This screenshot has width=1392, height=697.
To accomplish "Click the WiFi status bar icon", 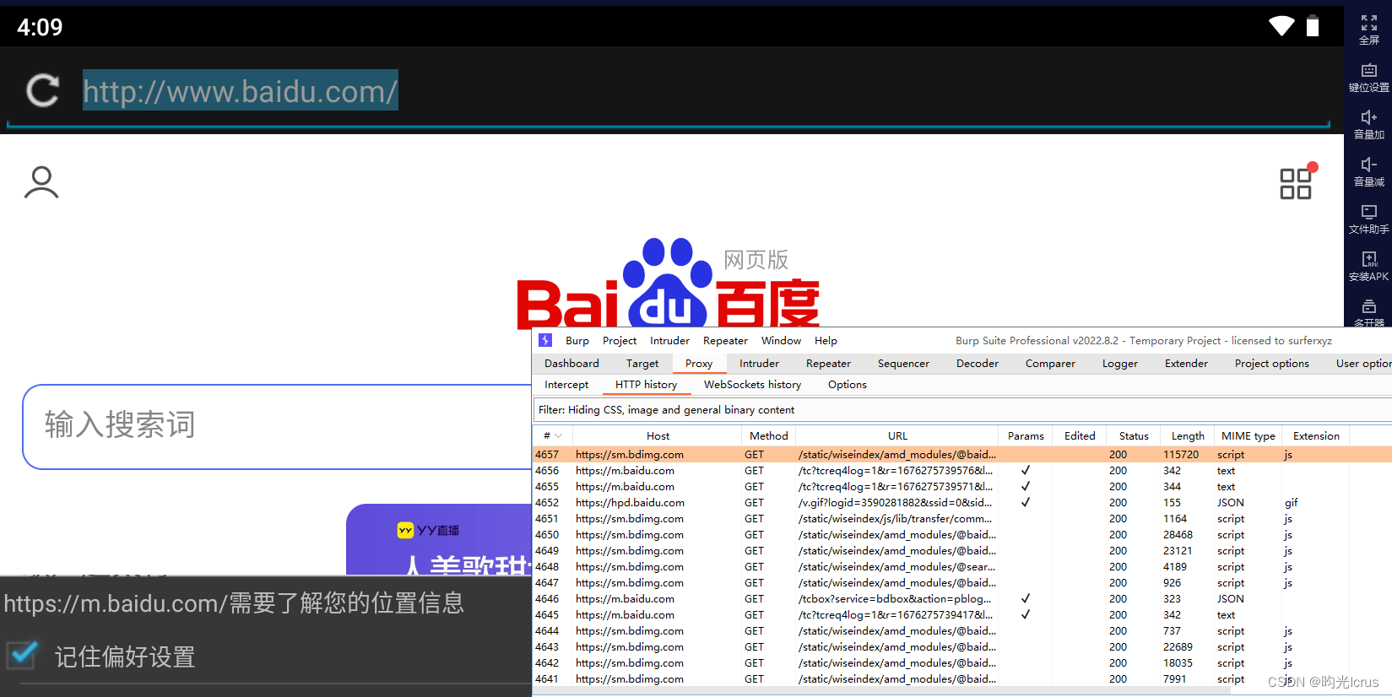I will coord(1281,26).
